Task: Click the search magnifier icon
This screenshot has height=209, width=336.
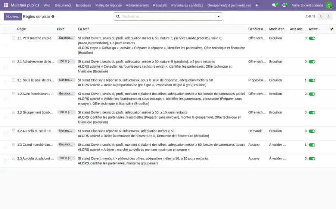Action: click(x=118, y=16)
